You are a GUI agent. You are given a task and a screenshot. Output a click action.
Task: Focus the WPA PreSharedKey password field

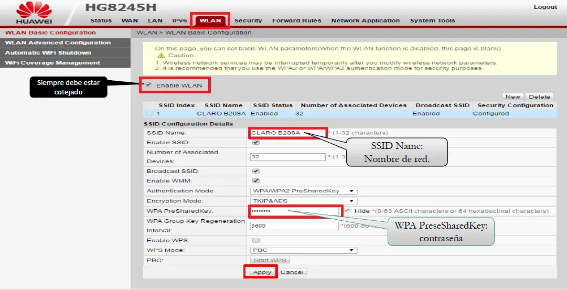point(294,211)
